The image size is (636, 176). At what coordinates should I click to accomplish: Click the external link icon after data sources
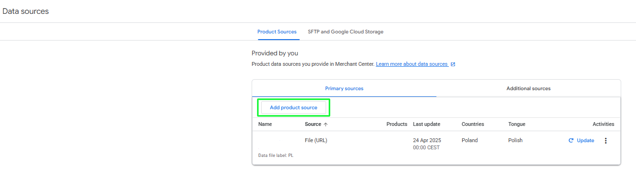[453, 64]
